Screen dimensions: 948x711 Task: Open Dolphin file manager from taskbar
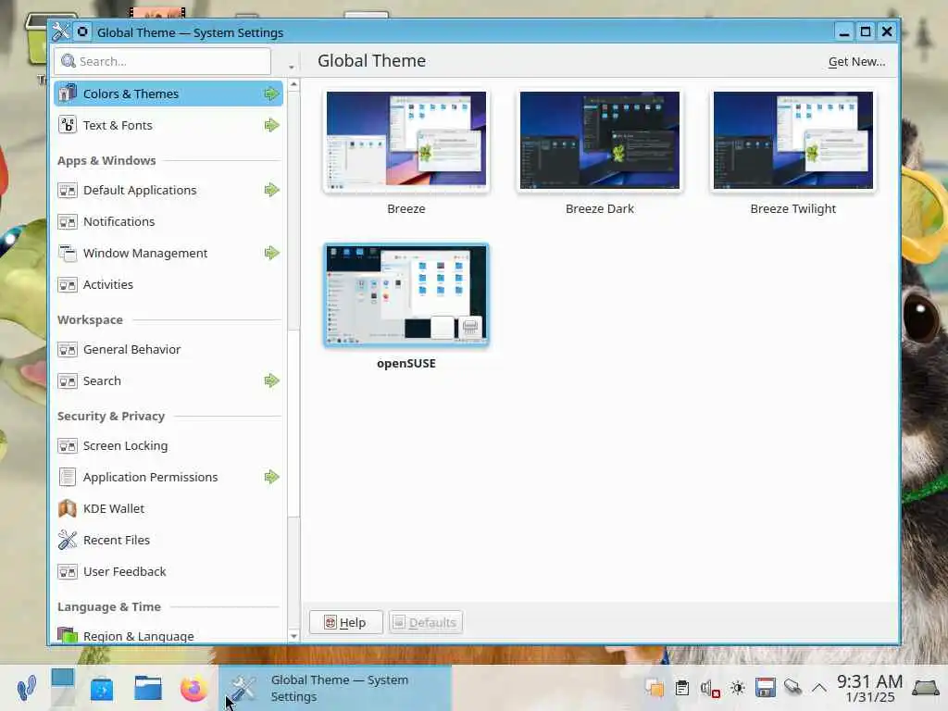click(147, 688)
